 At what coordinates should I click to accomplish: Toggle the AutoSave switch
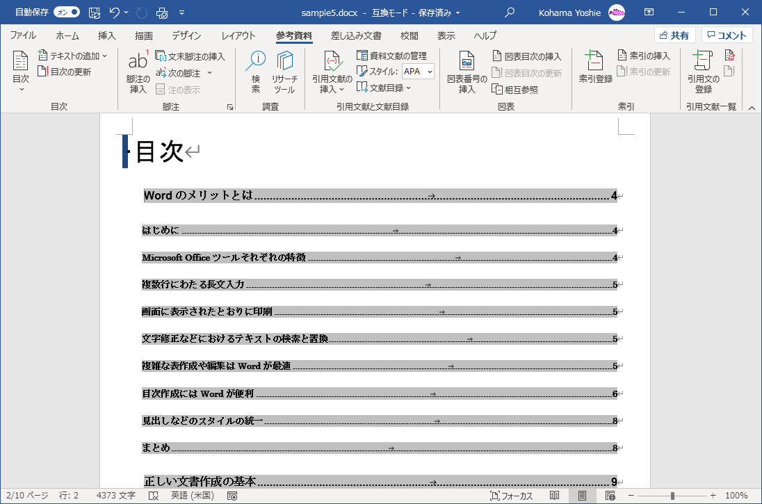tap(67, 12)
